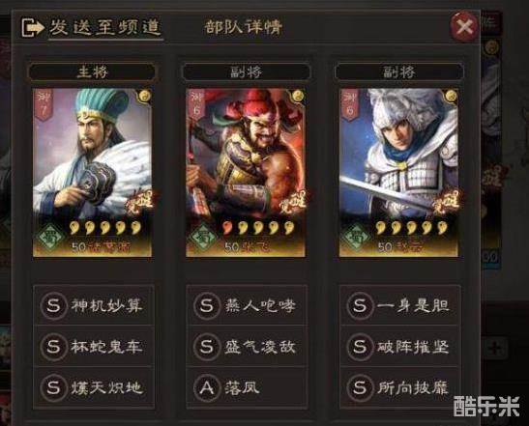The width and height of the screenshot is (529, 426).
Task: Close the 部队详情 panel
Action: click(464, 26)
